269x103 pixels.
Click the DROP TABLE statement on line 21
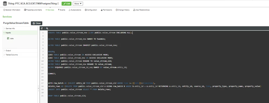pos(67,96)
